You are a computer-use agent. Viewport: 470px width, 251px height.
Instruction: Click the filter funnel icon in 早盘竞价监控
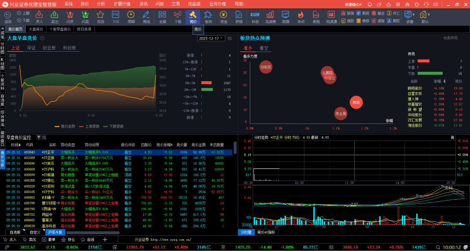pos(39,138)
